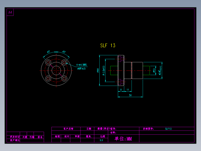This screenshot has width=201, height=151.
Task: Click the "存档图号:" label
Action: pyautogui.click(x=148, y=129)
